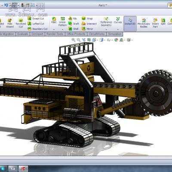Click Zoom to Area magnifier icon
Screen dimensions: 172x172
pos(78,40)
